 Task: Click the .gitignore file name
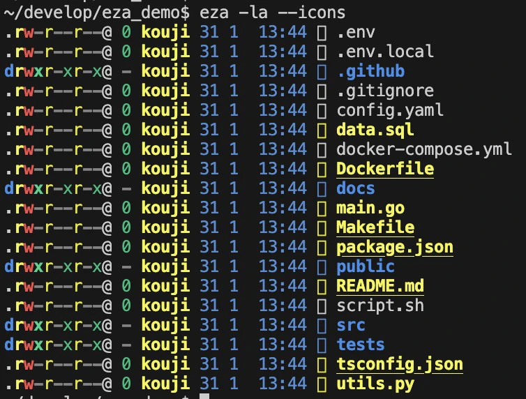coord(385,91)
